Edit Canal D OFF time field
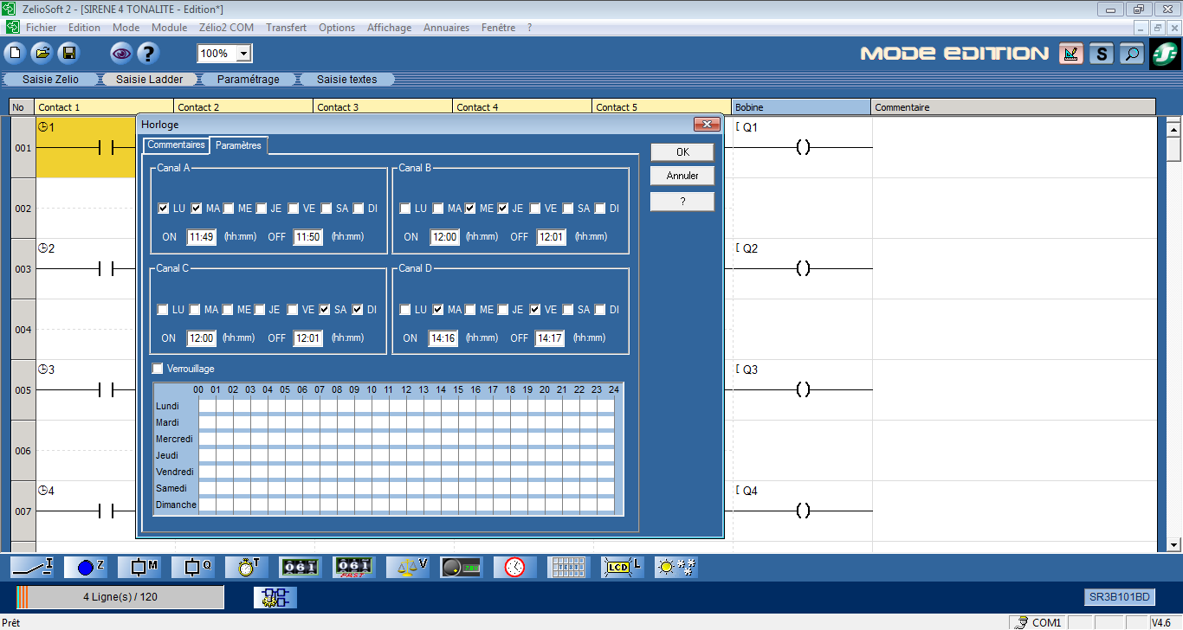1183x630 pixels. [549, 338]
